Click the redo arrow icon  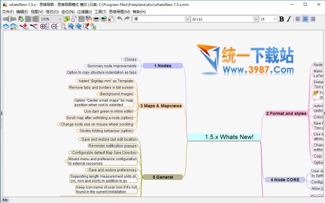pos(127,19)
